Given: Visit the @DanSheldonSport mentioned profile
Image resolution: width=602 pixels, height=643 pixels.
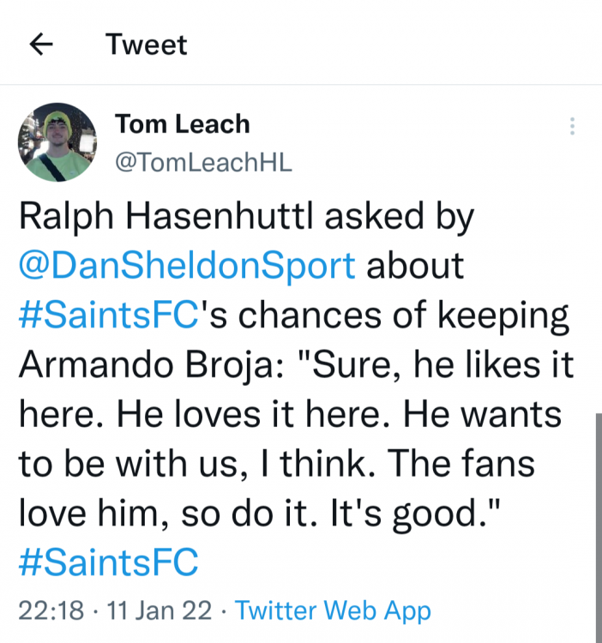Looking at the screenshot, I should 187,266.
